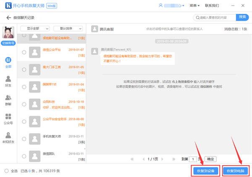Click conversation name 微信公众平台
Viewport: 252px width, 177px height.
[52, 50]
